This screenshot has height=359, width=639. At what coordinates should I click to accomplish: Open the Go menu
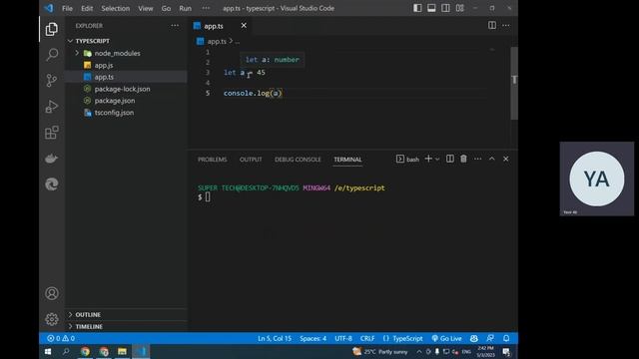point(166,8)
